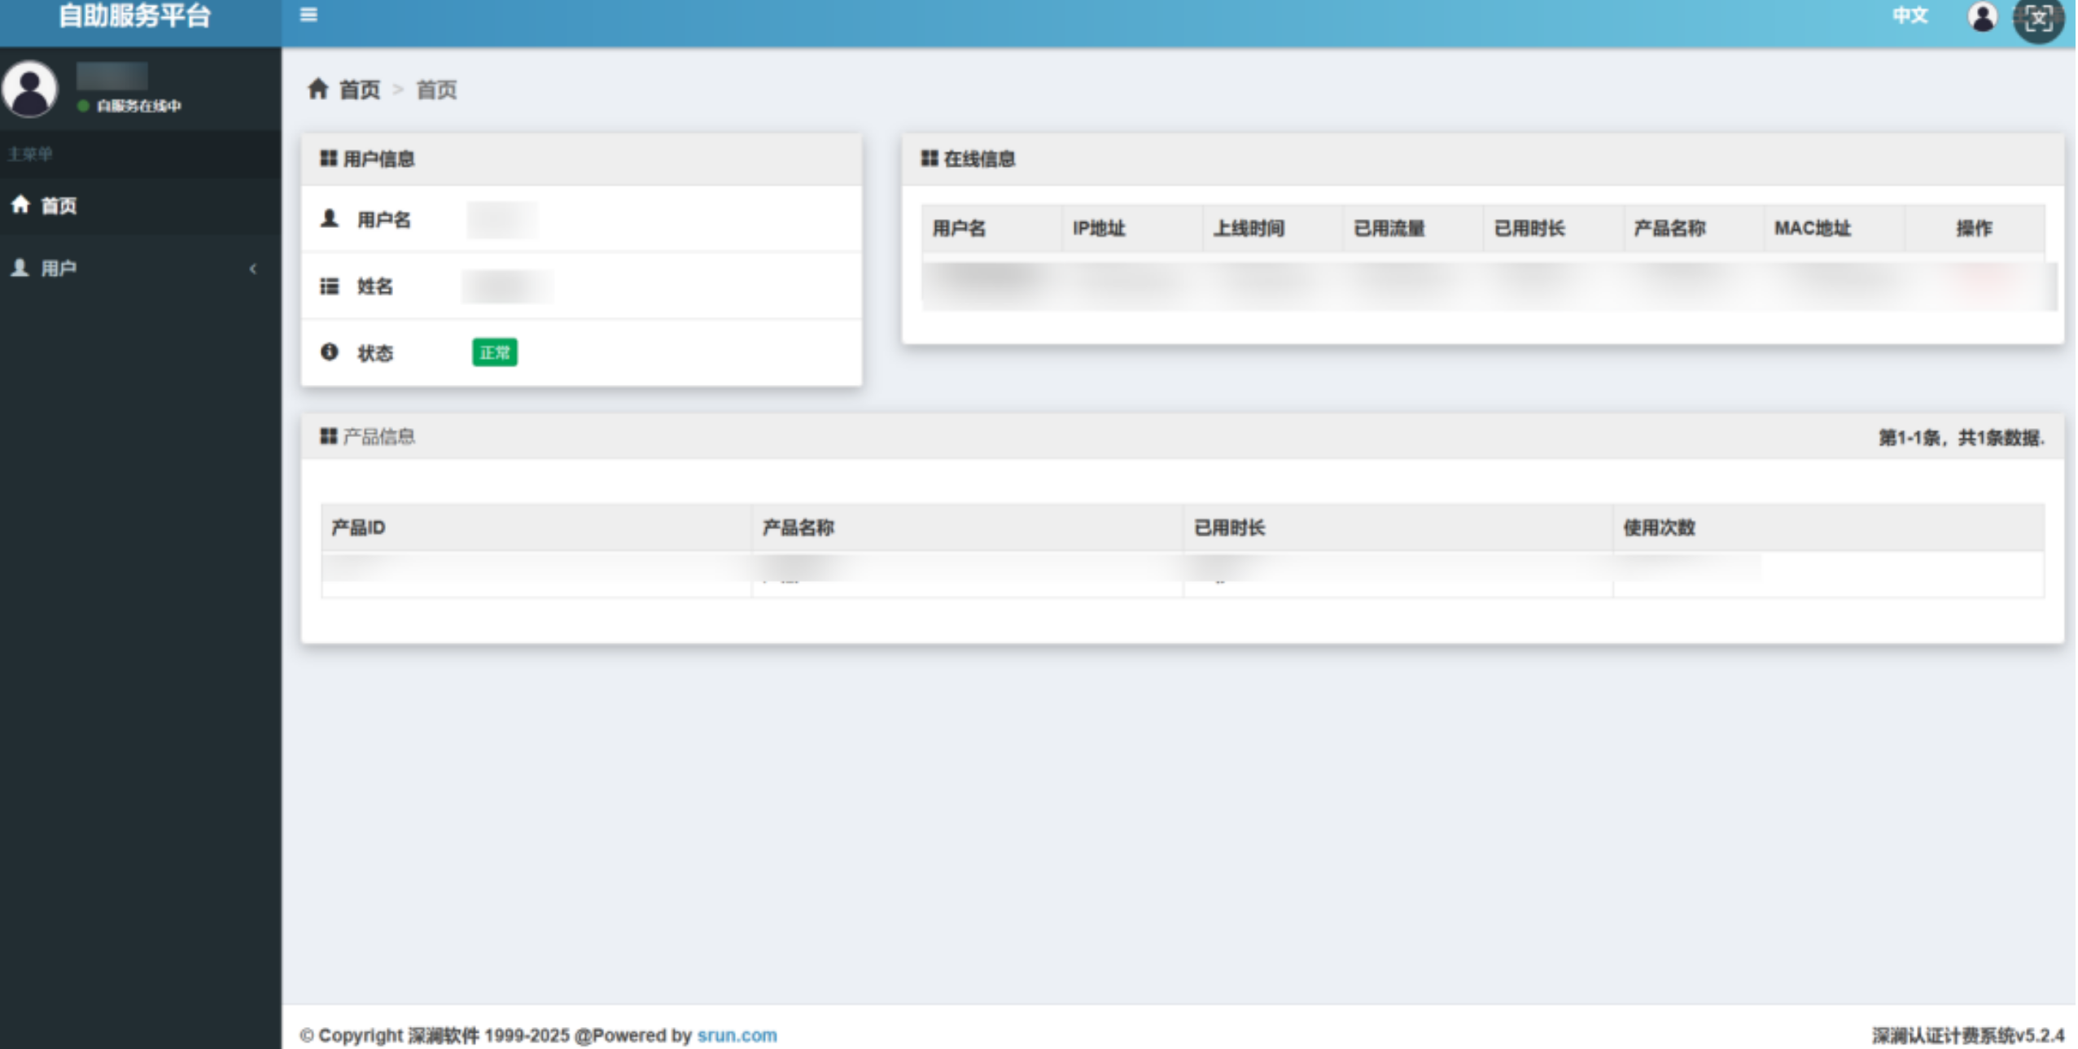Image resolution: width=2078 pixels, height=1049 pixels.
Task: Expand the 用户 sidebar menu chevron
Action: [x=253, y=268]
